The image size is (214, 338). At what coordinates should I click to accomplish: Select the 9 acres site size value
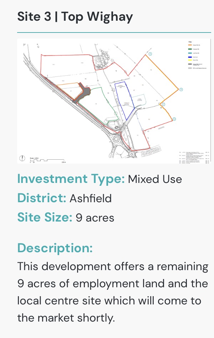pyautogui.click(x=95, y=218)
